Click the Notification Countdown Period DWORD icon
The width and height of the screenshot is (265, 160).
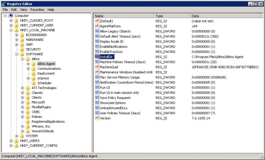(x=97, y=82)
